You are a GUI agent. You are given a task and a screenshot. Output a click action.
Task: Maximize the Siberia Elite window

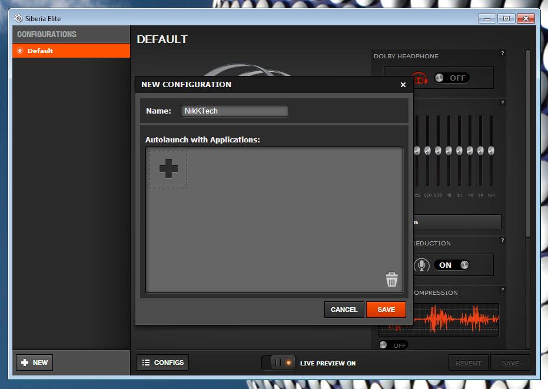point(506,18)
